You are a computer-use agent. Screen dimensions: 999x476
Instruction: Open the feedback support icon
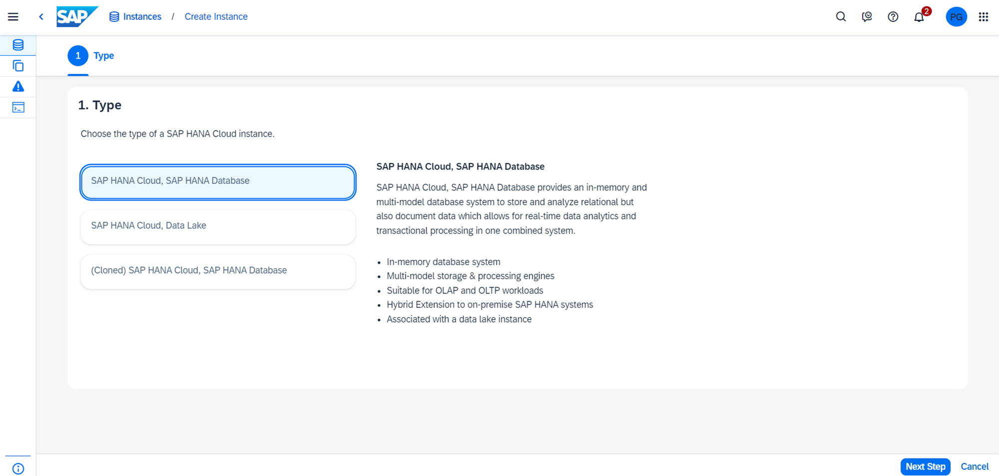click(867, 17)
